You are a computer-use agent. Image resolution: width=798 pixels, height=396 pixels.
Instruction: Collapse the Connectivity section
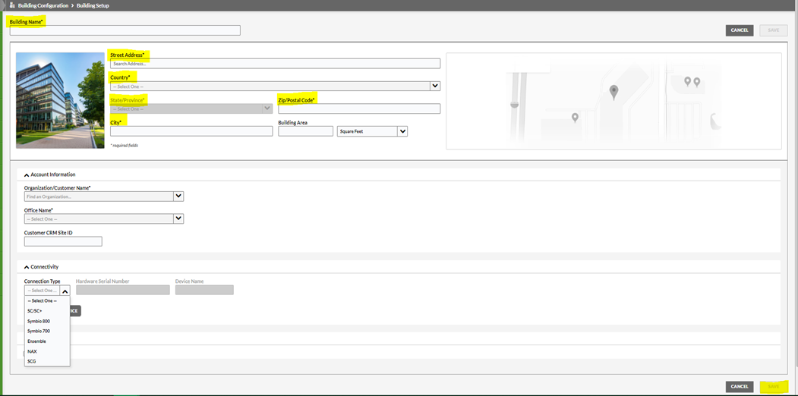click(x=27, y=267)
